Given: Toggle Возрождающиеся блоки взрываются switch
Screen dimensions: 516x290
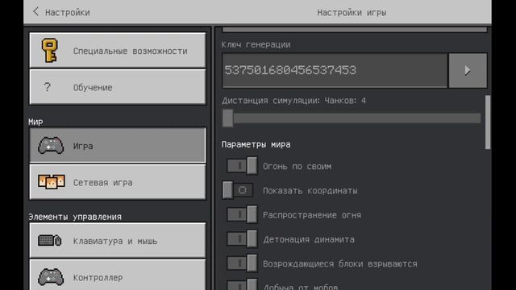Looking at the screenshot, I should 242,263.
